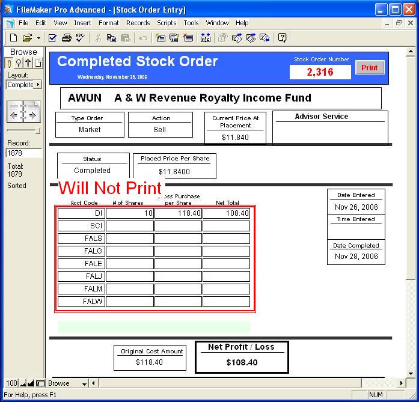Open the Format menu
The width and height of the screenshot is (419, 402).
point(109,23)
